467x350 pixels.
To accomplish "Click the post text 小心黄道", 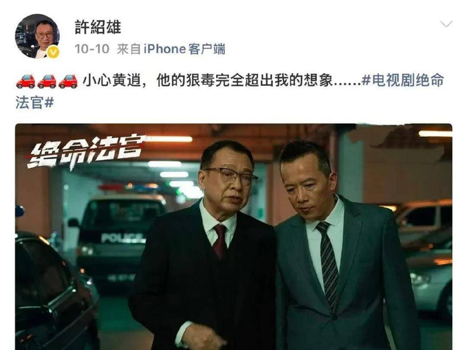I will [111, 81].
